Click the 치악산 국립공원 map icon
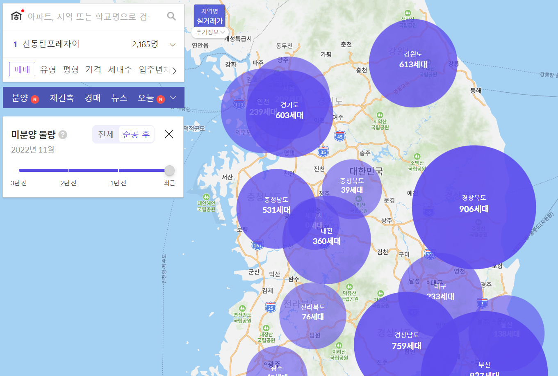Screen dimensions: 558x376 [x=380, y=115]
